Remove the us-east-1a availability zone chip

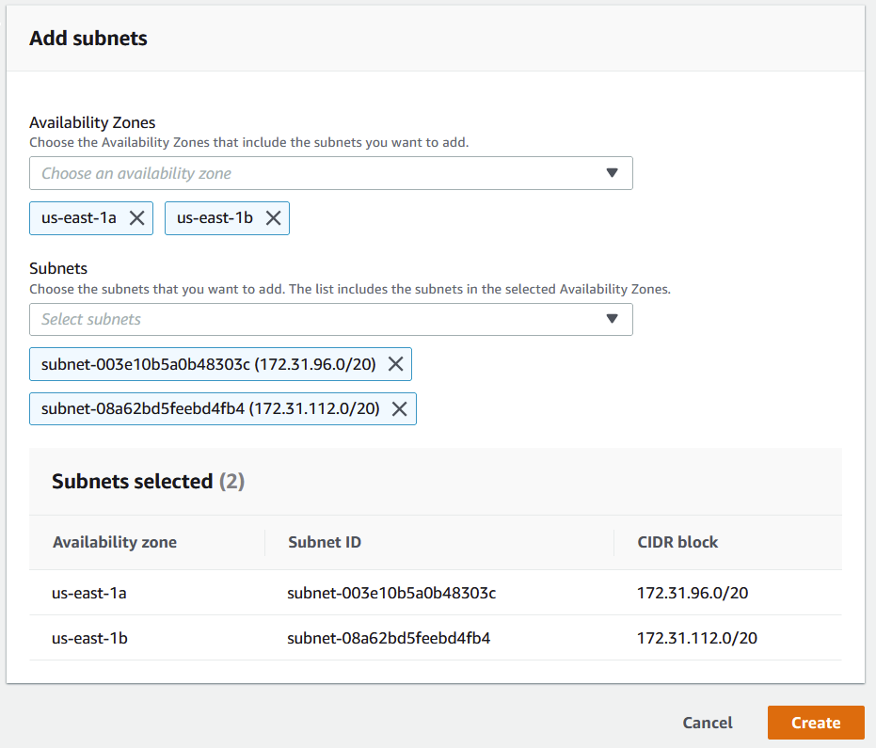click(136, 218)
